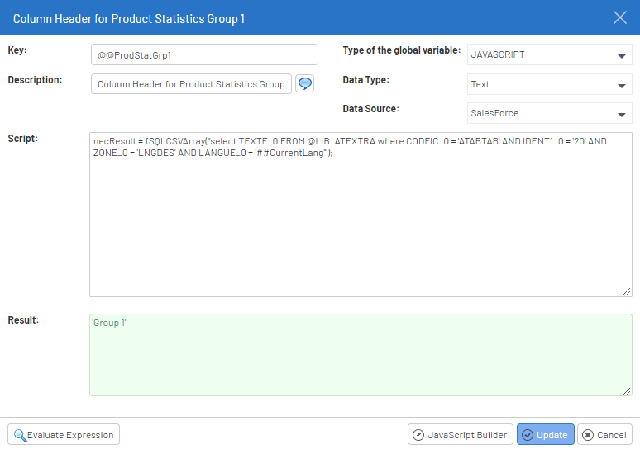Click the checkmark icon on Update

tap(528, 435)
